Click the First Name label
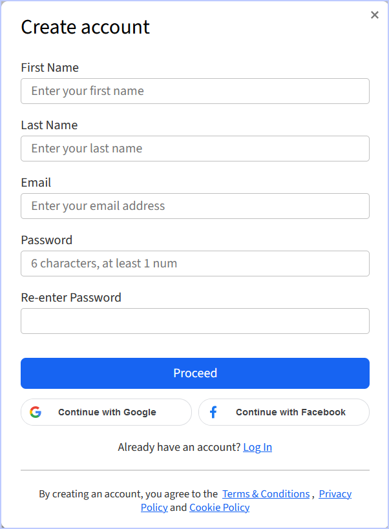This screenshot has height=529, width=389. pos(50,67)
